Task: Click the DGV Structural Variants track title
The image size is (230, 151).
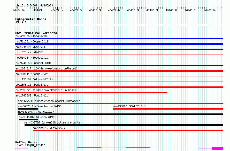Action: pos(36,33)
